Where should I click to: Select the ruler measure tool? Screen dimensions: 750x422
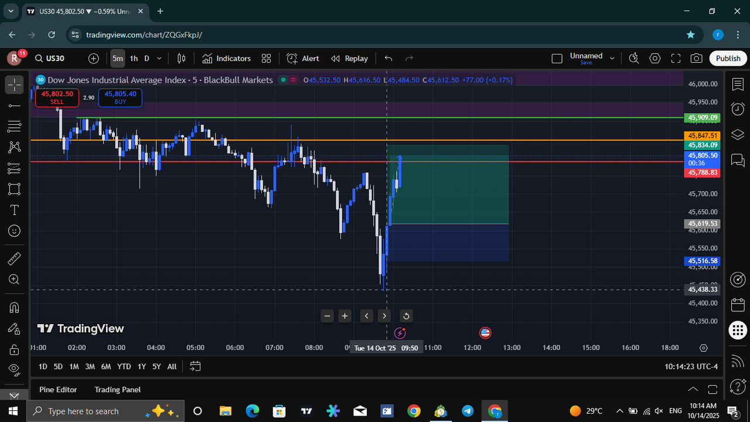coord(15,258)
